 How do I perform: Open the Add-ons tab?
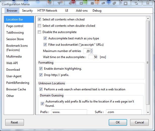point(82,11)
